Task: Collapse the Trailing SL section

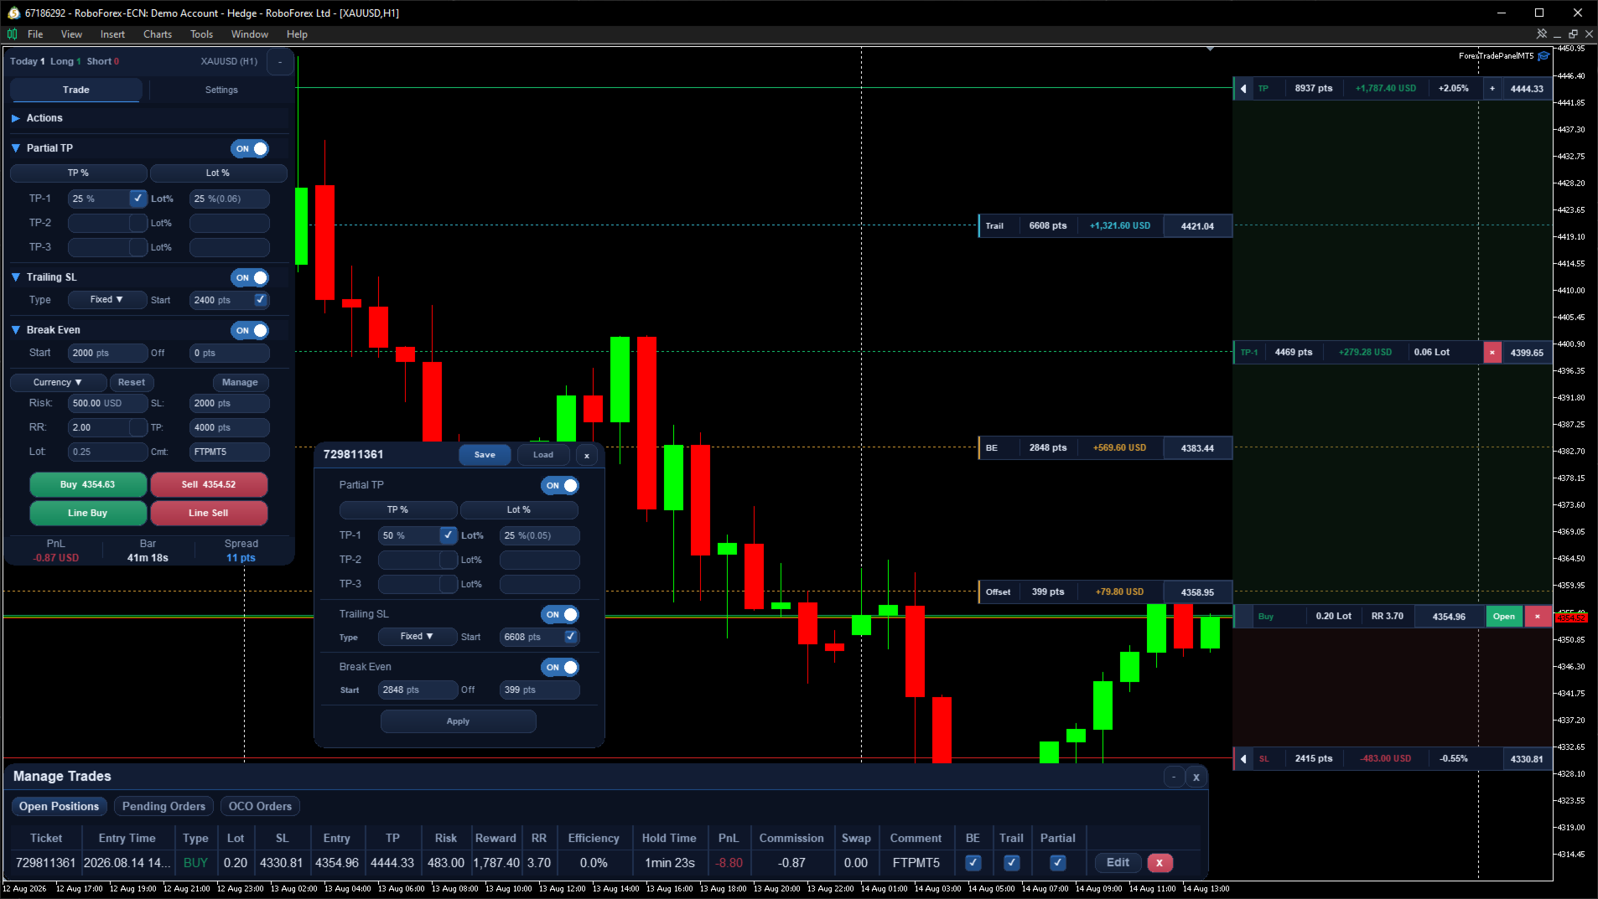Action: [15, 277]
